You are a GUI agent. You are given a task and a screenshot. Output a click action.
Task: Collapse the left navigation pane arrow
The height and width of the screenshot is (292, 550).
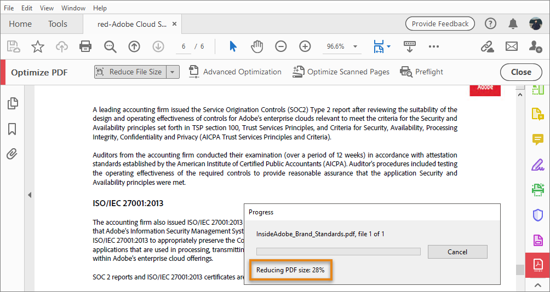click(30, 195)
